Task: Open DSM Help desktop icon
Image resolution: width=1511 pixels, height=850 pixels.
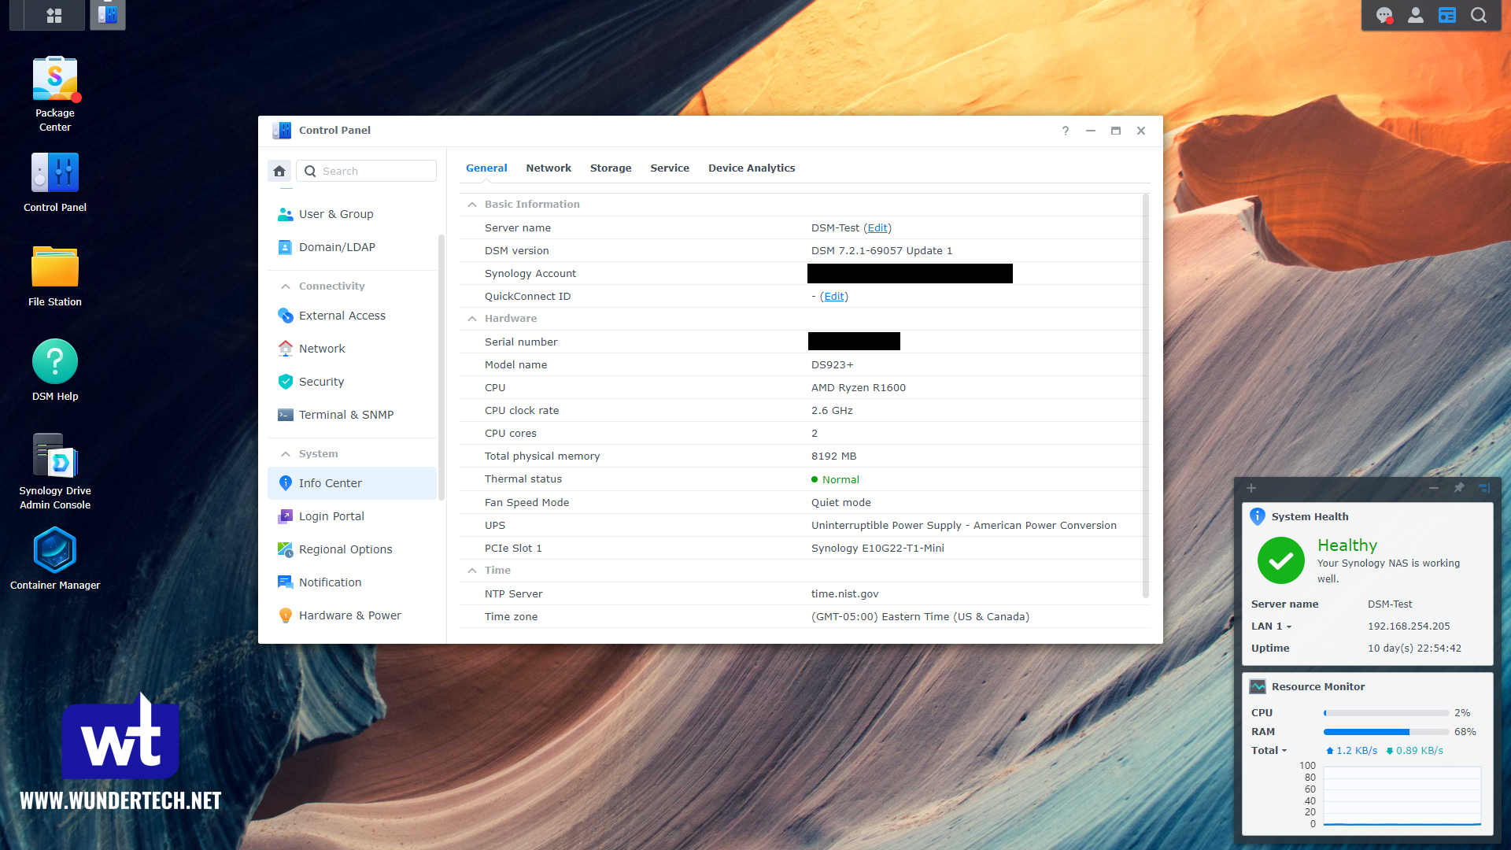Action: coord(55,371)
